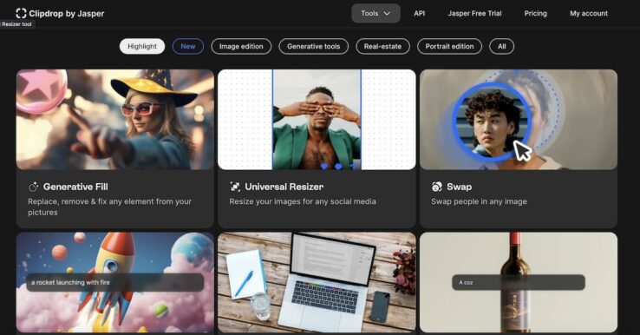Click the pink star bubble in Generative Fill image
Image resolution: width=640 pixels, height=335 pixels.
click(40, 91)
